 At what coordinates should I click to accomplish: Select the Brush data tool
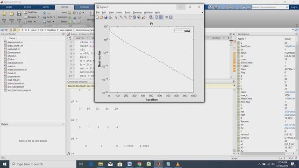(143, 17)
